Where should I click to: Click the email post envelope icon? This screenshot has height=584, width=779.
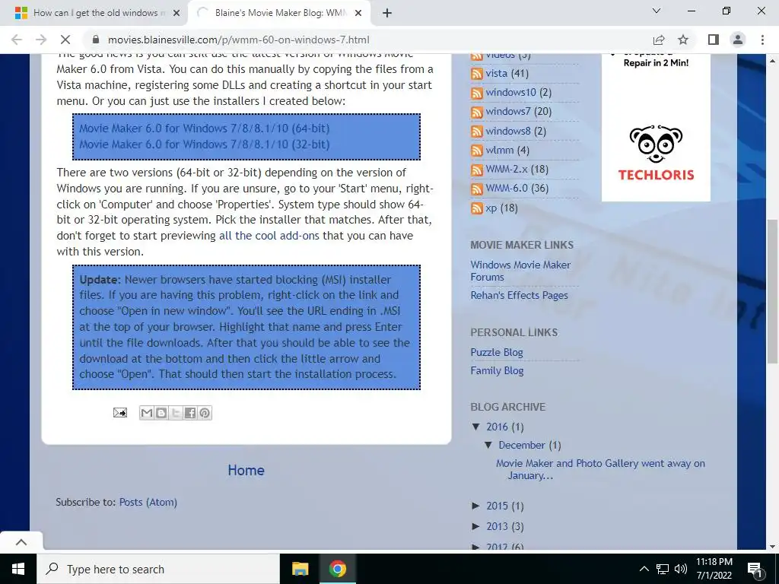coord(119,413)
